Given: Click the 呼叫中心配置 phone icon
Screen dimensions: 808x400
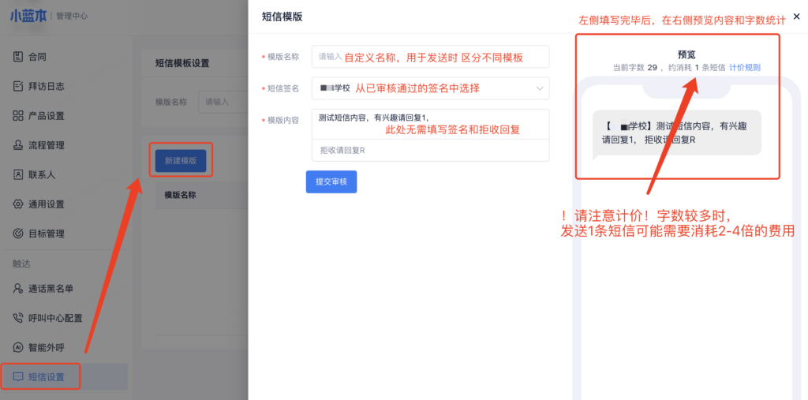Looking at the screenshot, I should coord(18,318).
